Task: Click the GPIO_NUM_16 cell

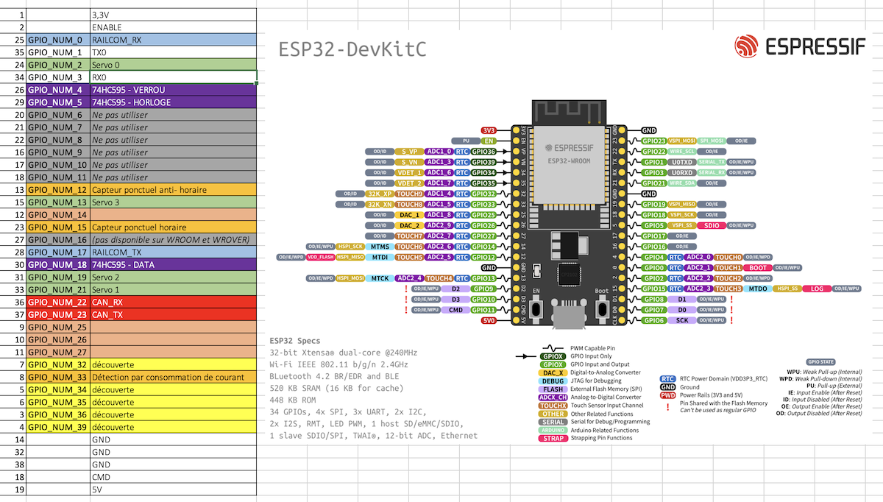Action: coord(58,240)
